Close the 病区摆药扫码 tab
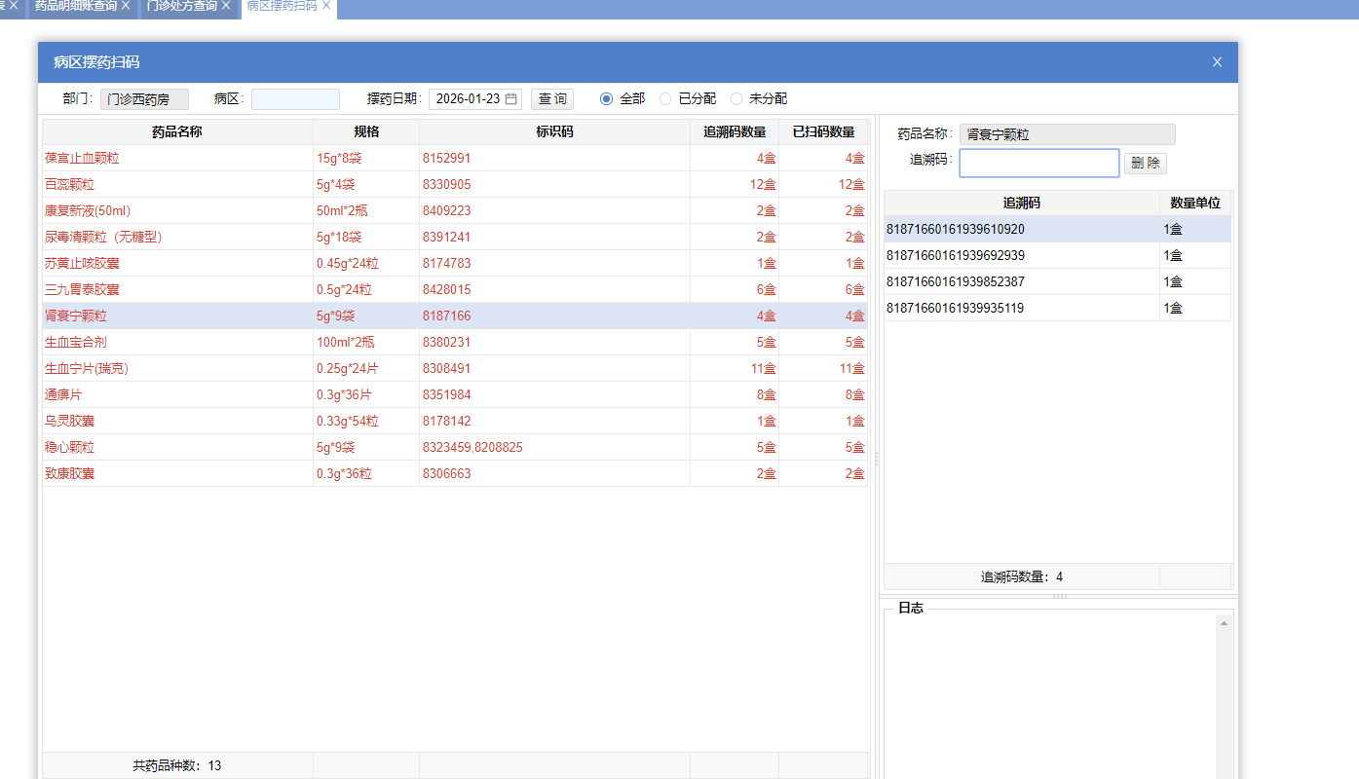 [326, 6]
